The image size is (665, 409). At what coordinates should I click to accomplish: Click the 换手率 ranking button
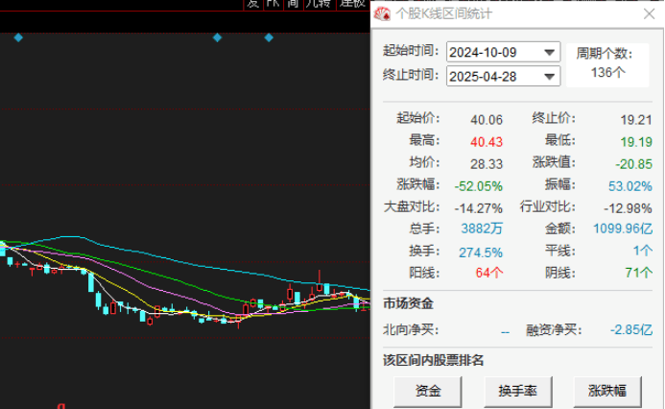pyautogui.click(x=518, y=391)
